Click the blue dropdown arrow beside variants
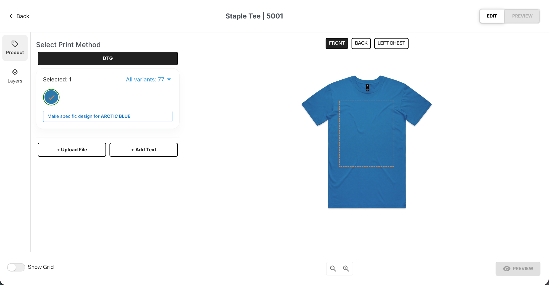 [169, 80]
